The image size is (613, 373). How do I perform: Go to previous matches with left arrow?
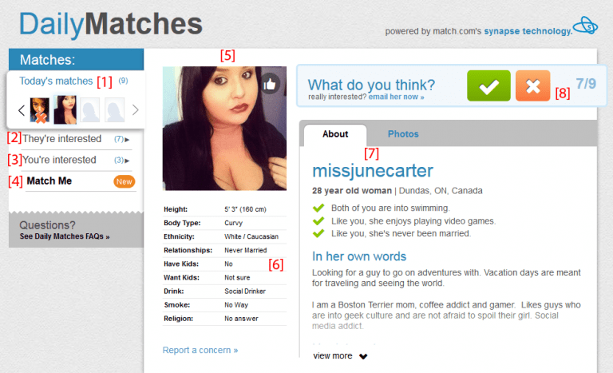coord(22,110)
